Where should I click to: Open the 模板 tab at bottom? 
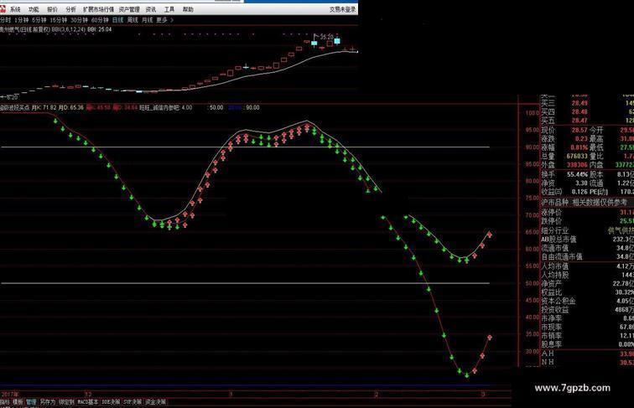(18, 402)
